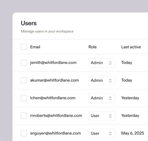This screenshot has height=141, width=148.
Task: Sort by the Email column header
Action: tap(35, 47)
